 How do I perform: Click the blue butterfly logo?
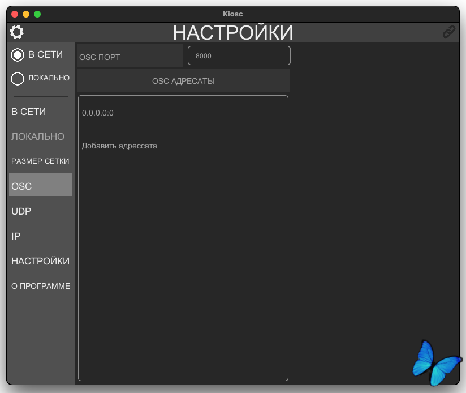tap(436, 362)
